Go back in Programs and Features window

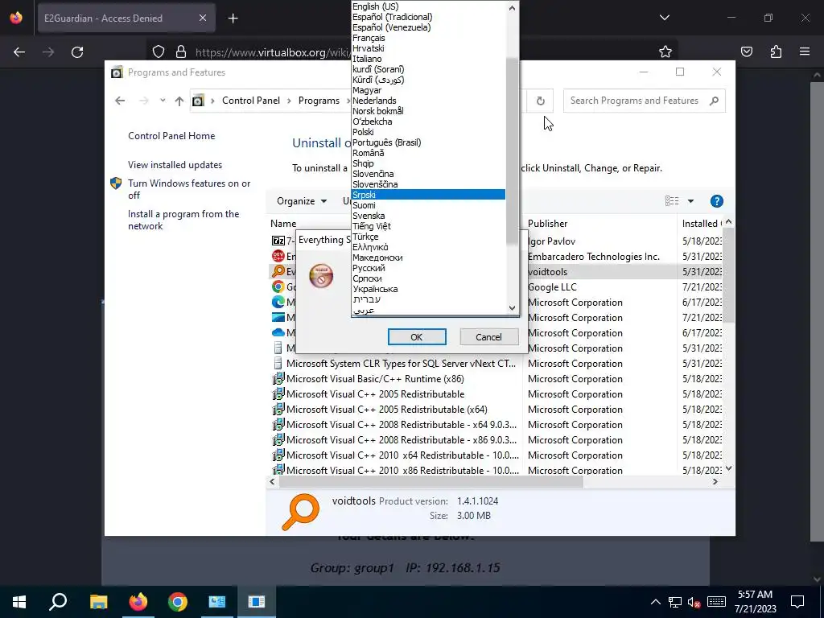pos(120,101)
